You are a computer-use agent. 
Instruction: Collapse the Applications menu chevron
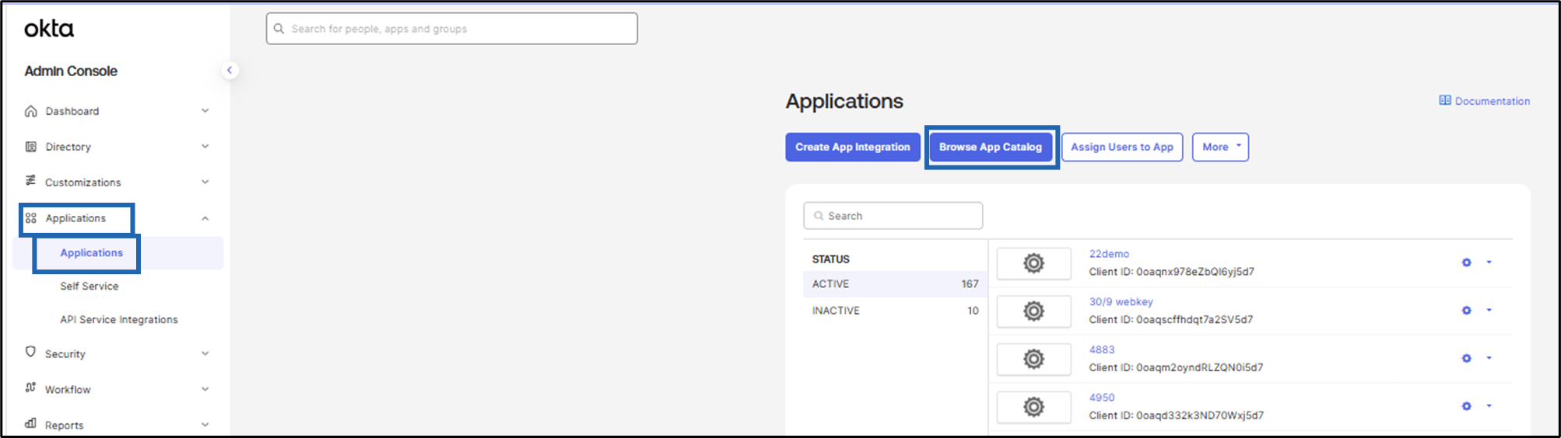[x=205, y=218]
